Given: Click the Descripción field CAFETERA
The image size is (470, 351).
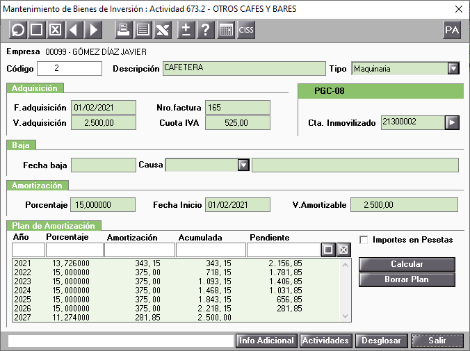Looking at the screenshot, I should pos(244,68).
